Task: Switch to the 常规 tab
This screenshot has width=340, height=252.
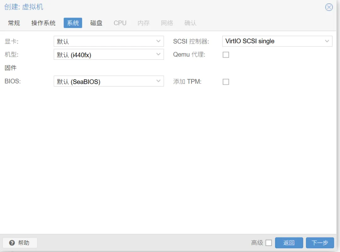Action: pos(14,23)
